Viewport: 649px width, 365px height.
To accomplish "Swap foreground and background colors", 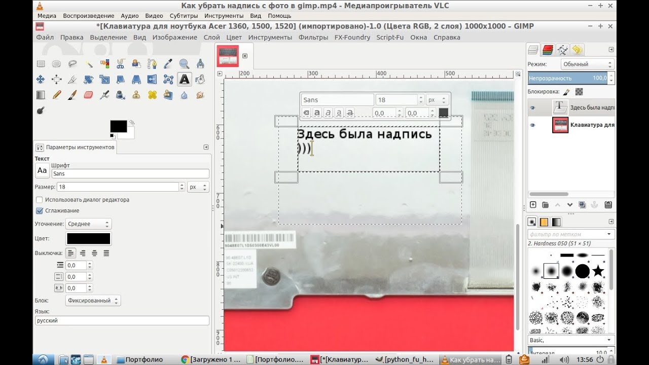I will point(132,122).
